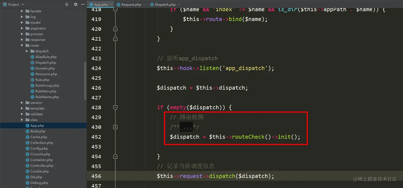Expand the view folder arrow
Image resolution: width=403 pixels, height=188 pixels.
point(22,120)
